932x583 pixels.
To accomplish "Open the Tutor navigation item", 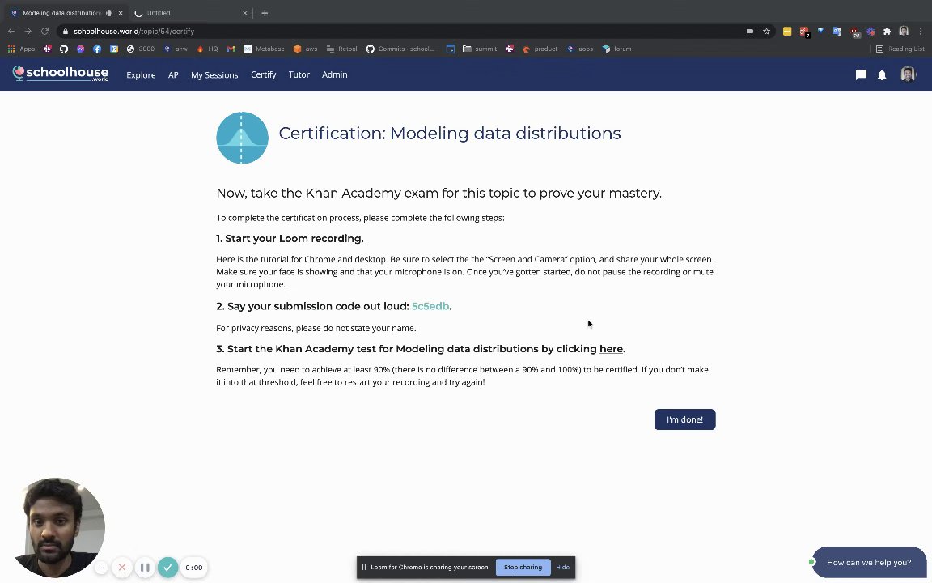I will [x=299, y=74].
